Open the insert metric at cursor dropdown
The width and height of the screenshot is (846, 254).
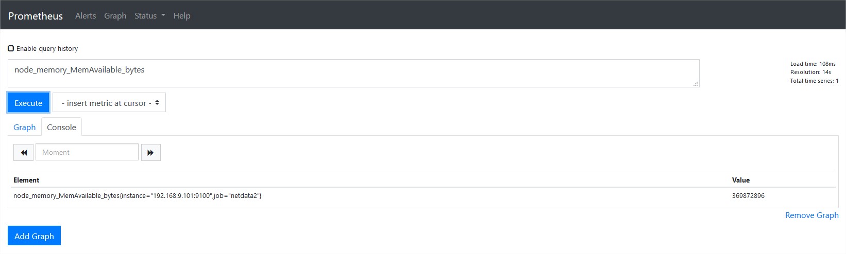[109, 103]
